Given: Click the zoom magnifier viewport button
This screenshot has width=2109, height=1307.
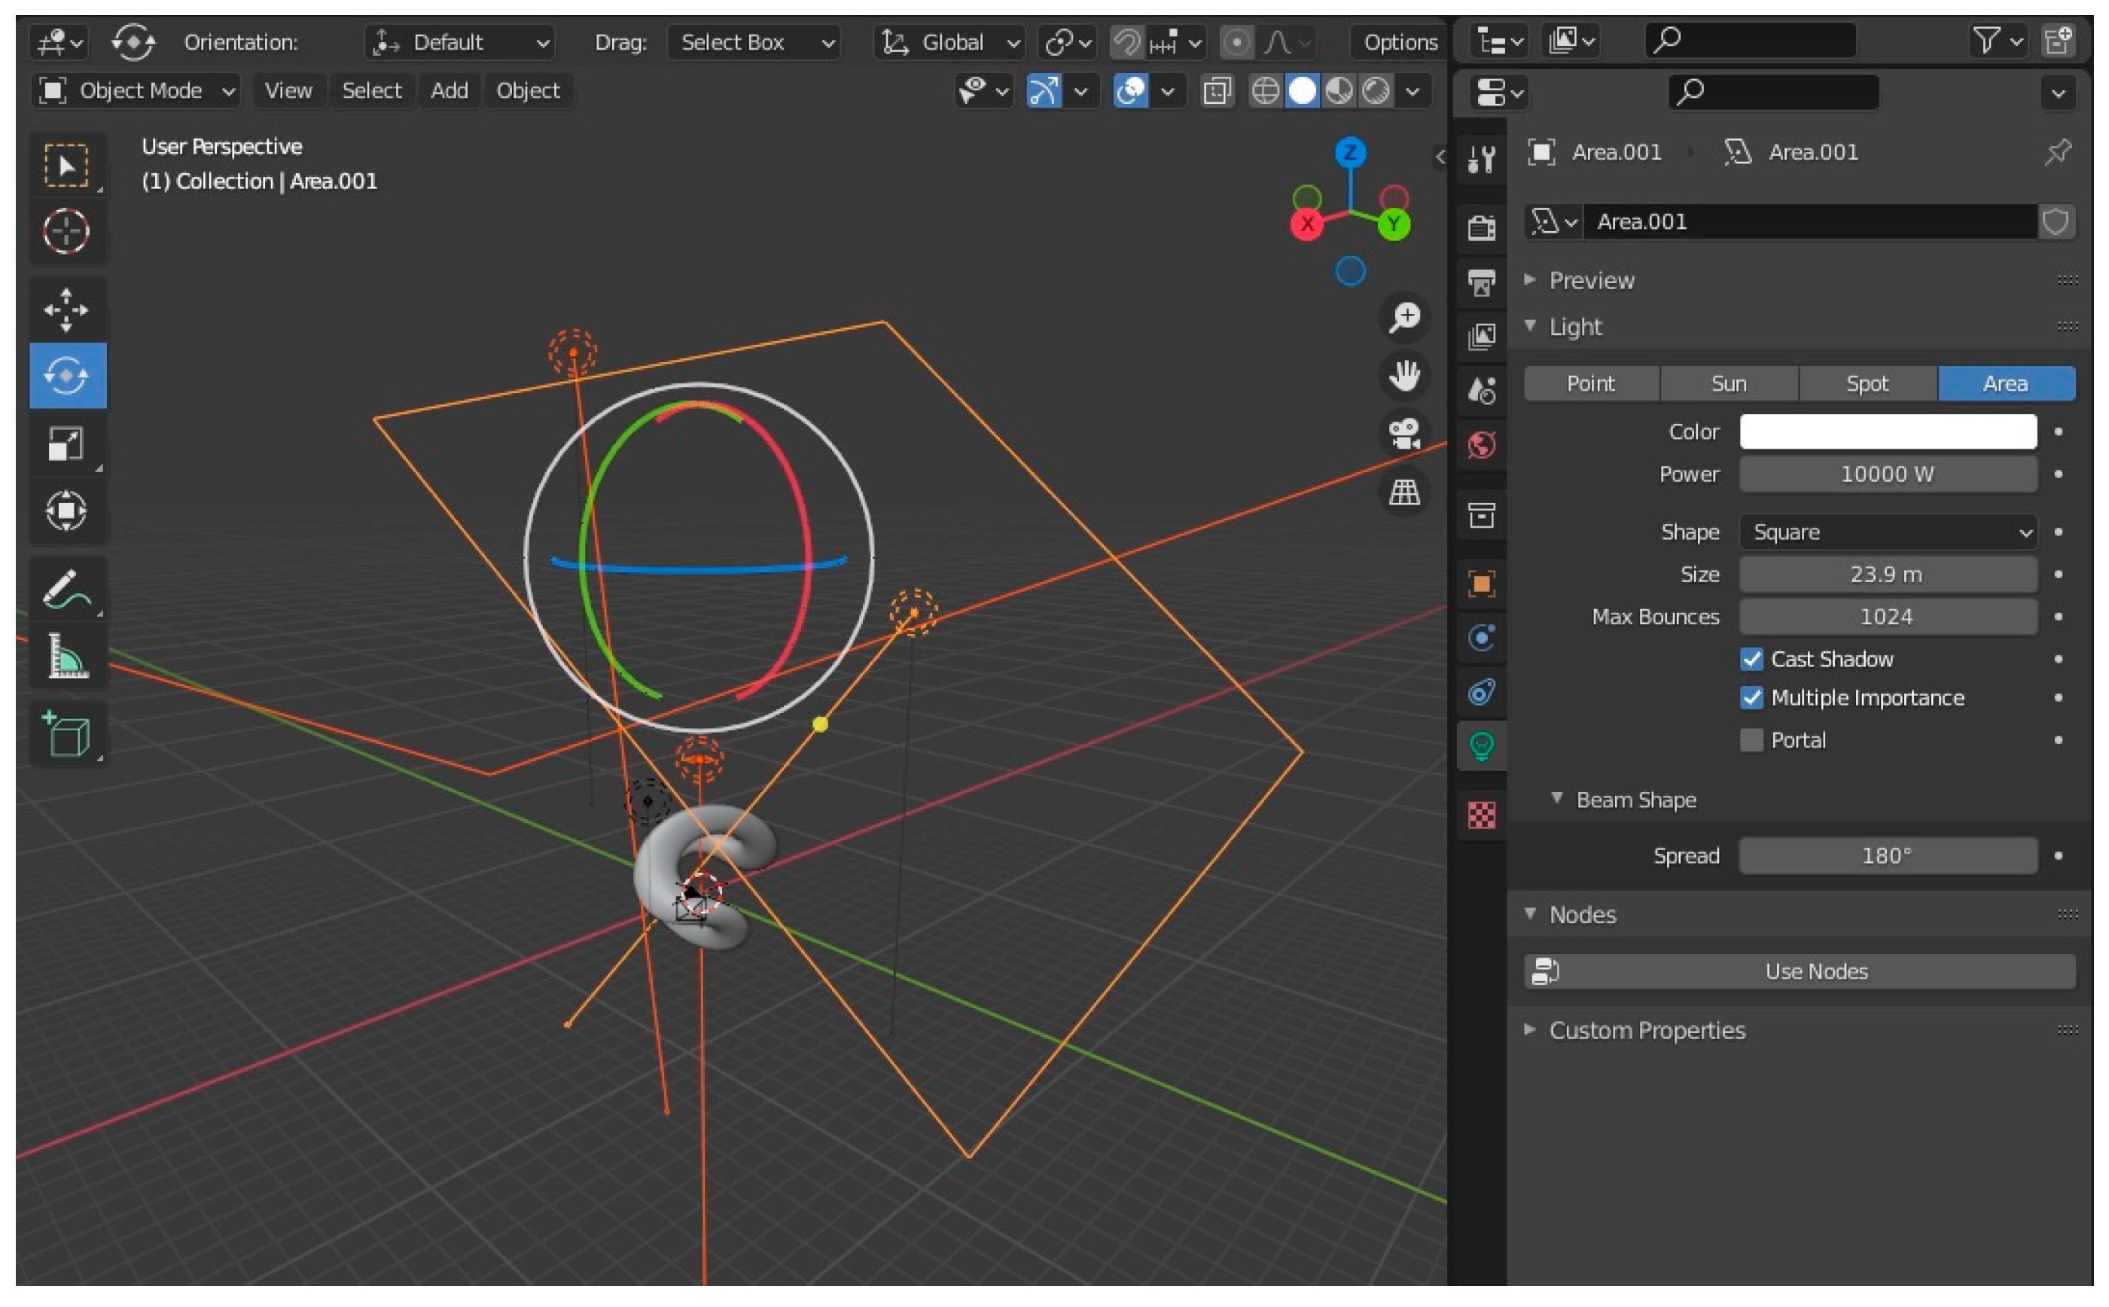Looking at the screenshot, I should point(1404,317).
